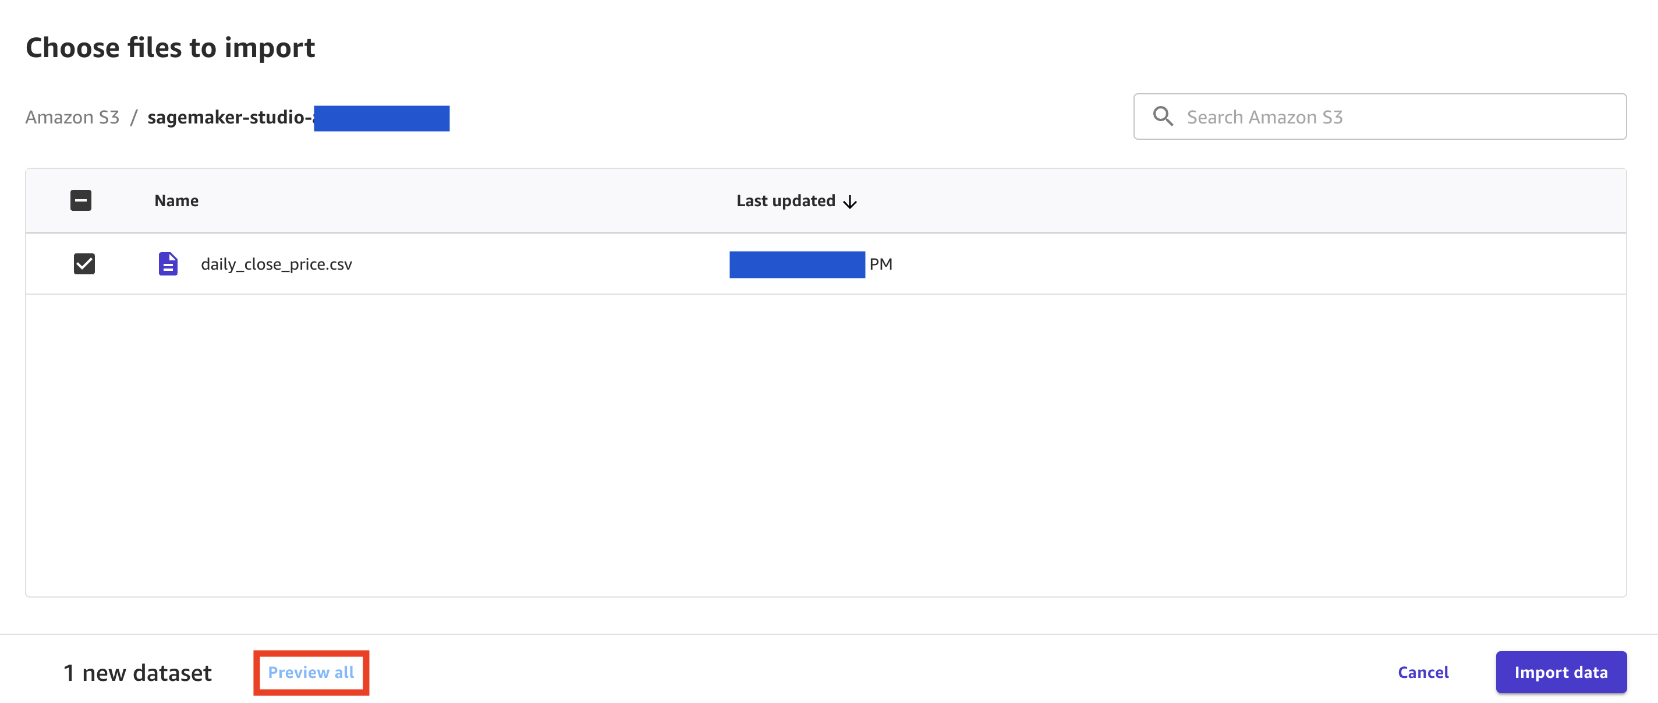Viewport: 1658px width, 703px height.
Task: Go to Amazon S3 breadcrumb
Action: click(72, 117)
